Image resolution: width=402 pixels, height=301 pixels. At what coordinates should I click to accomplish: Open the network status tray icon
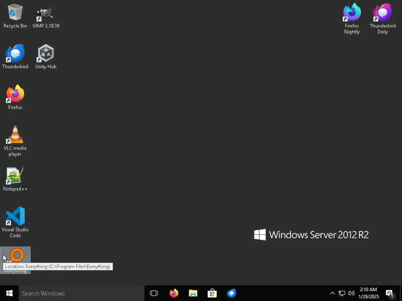point(342,293)
